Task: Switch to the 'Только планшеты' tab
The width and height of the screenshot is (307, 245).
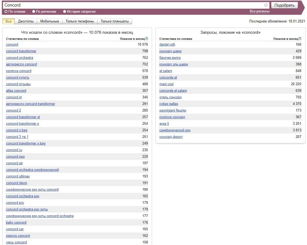Action: [x=114, y=21]
